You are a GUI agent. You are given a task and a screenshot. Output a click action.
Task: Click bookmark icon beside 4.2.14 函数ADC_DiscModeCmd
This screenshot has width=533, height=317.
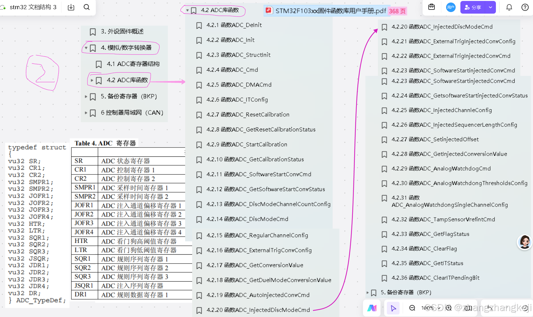click(199, 219)
